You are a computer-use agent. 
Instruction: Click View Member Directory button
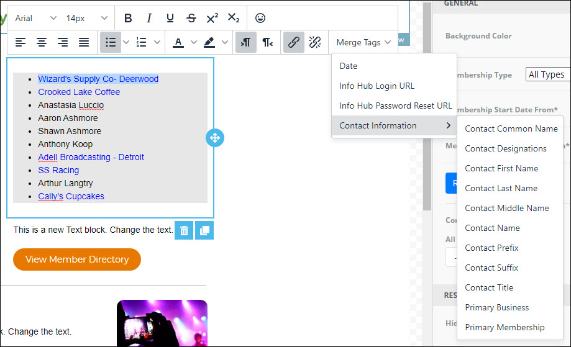77,259
